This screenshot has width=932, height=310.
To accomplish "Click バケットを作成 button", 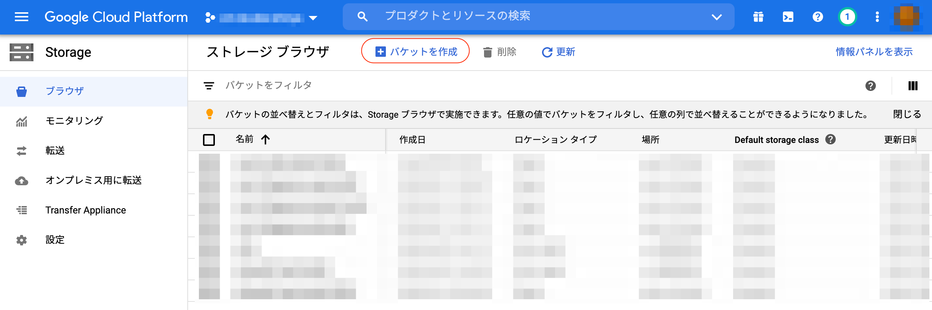I will [x=415, y=51].
